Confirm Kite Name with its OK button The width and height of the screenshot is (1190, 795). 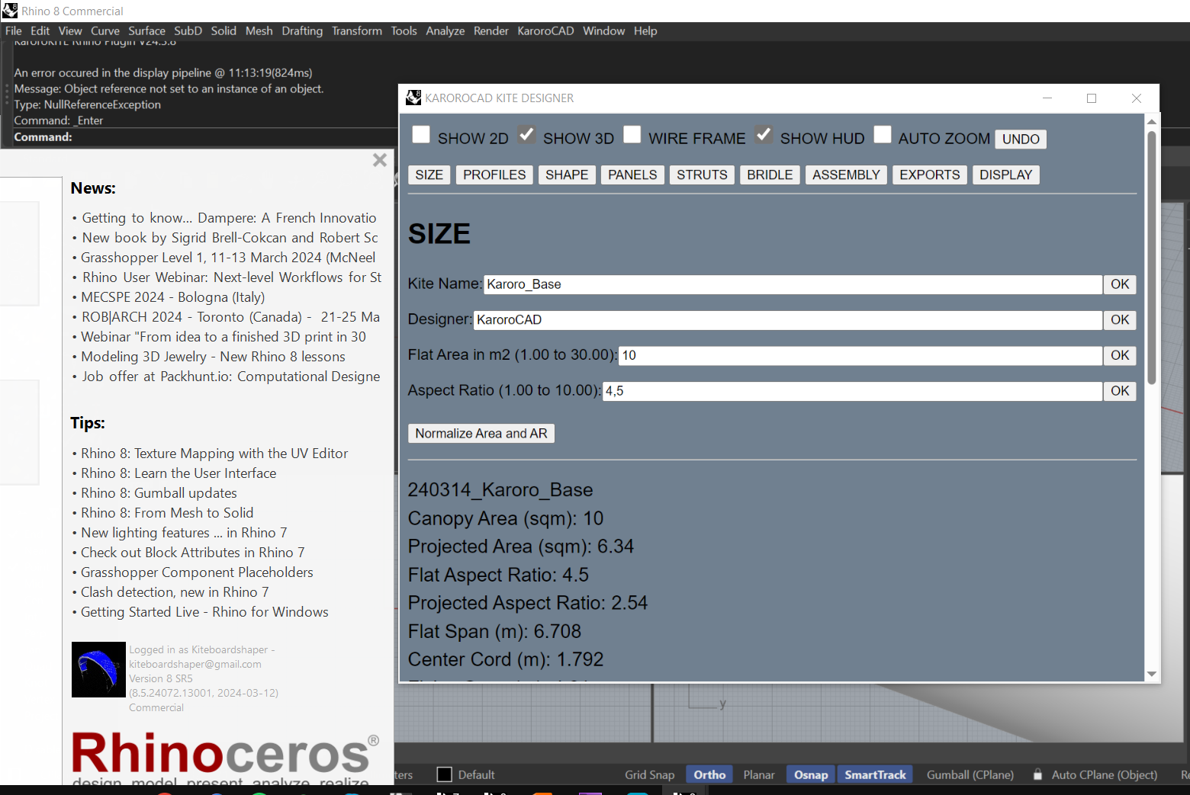click(1120, 284)
